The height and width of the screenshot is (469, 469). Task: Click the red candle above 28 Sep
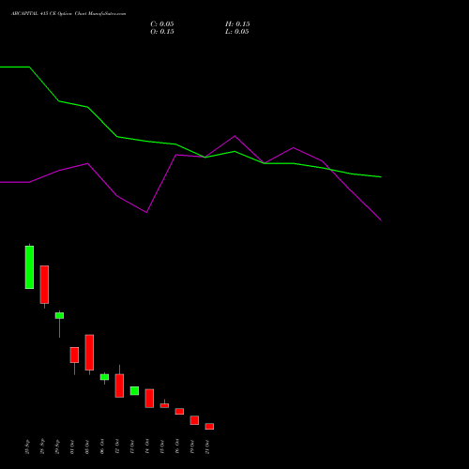click(x=44, y=284)
